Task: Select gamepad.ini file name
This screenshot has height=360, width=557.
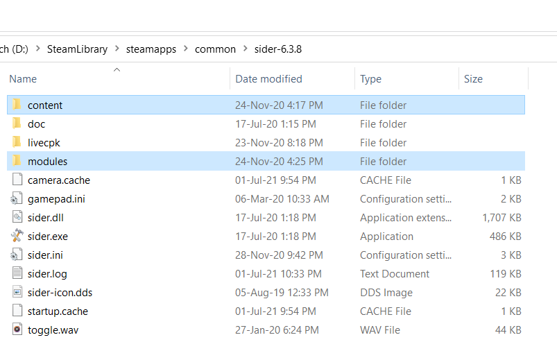Action: (56, 199)
